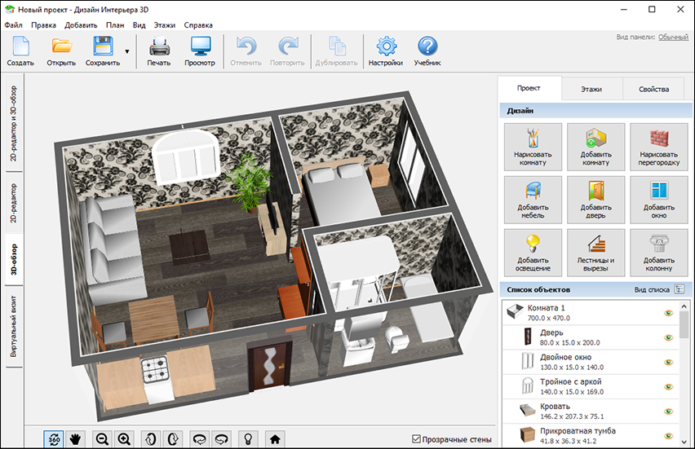The image size is (695, 449).
Task: Click object list scrollbar down arrow
Action: pyautogui.click(x=684, y=442)
